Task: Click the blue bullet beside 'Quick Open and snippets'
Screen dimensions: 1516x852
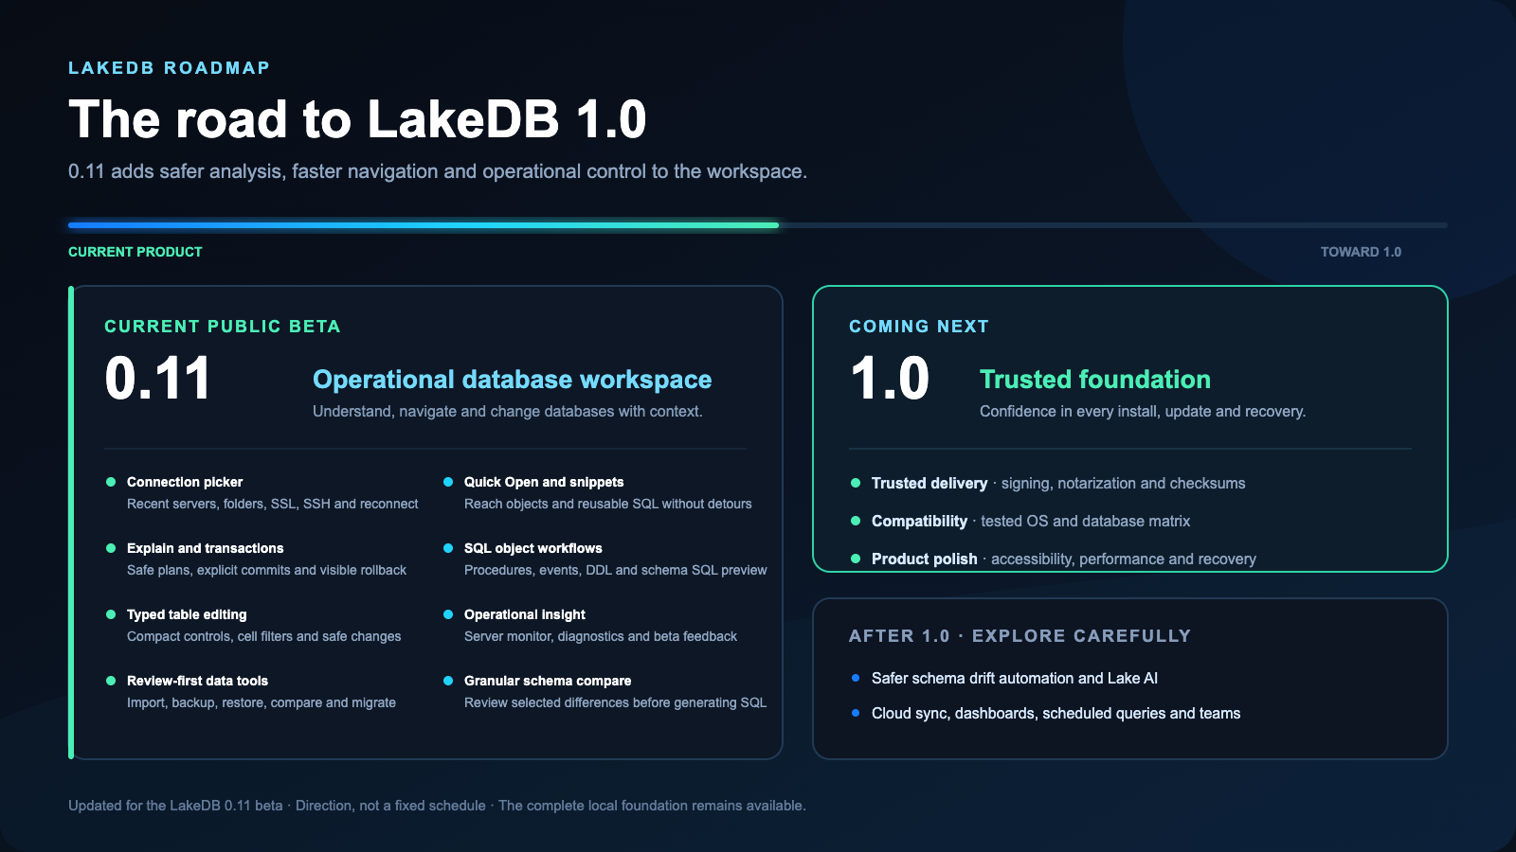Action: click(448, 482)
